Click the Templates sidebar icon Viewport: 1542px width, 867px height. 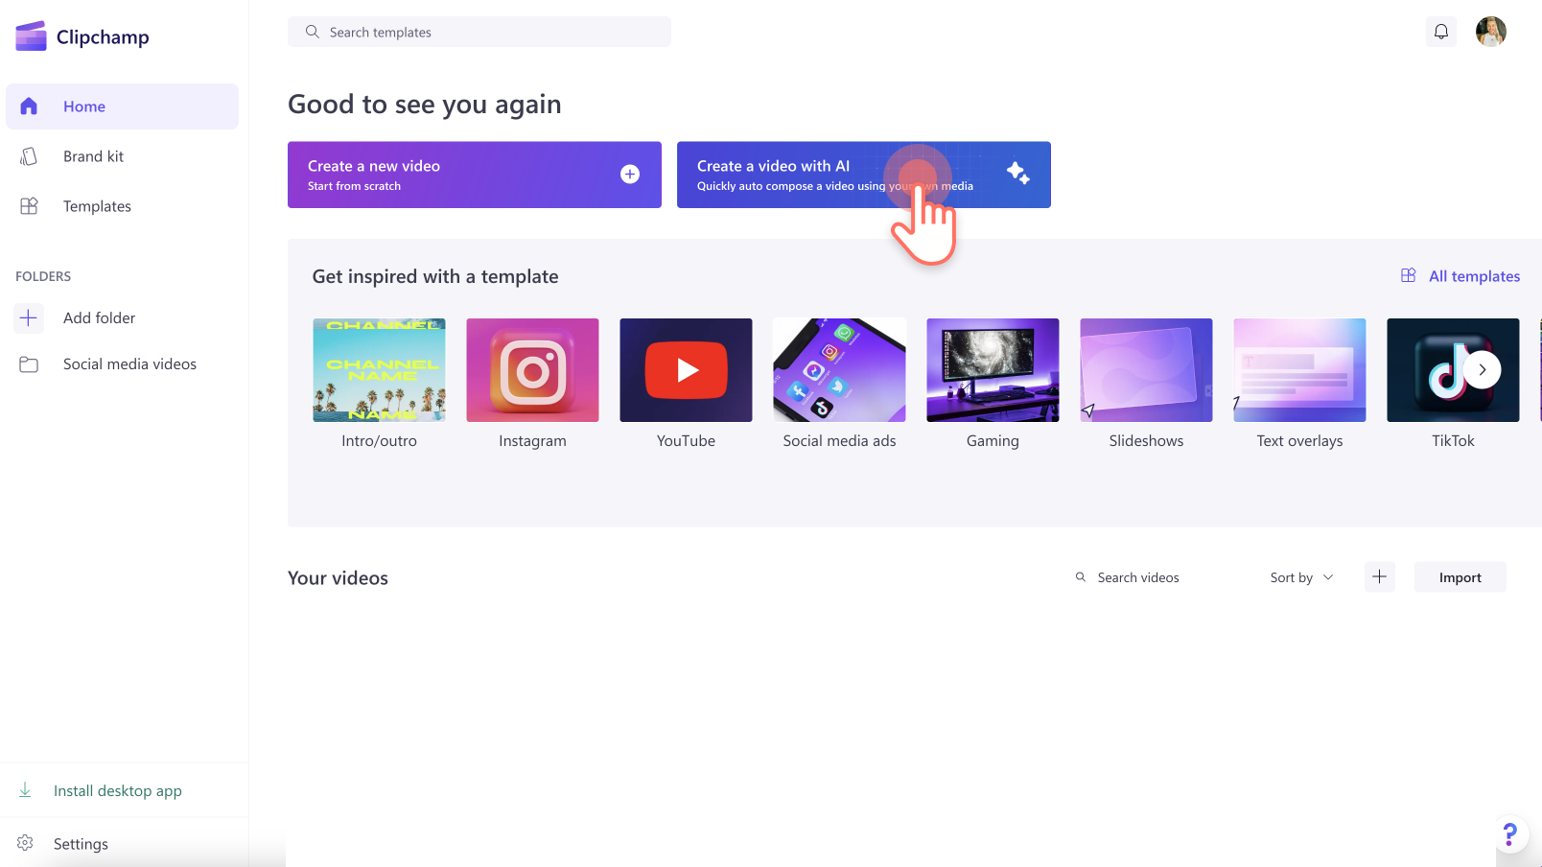[29, 206]
